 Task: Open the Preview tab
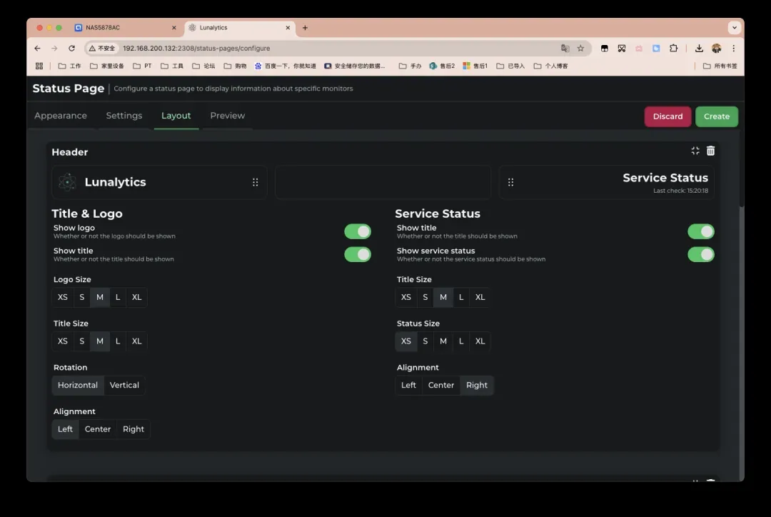[227, 116]
